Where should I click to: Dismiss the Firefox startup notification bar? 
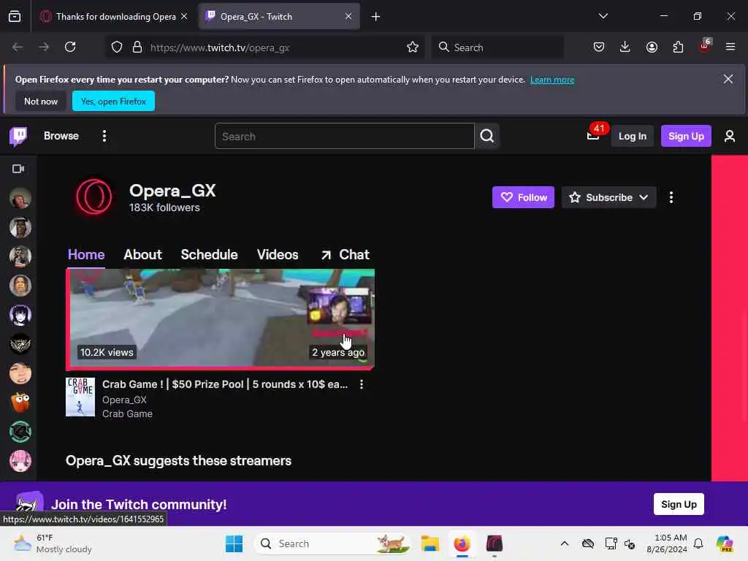click(x=728, y=79)
